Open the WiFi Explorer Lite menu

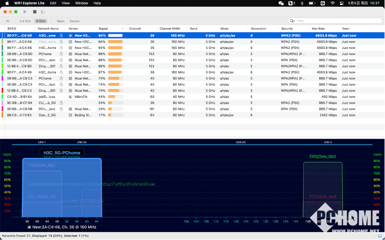coord(29,3)
